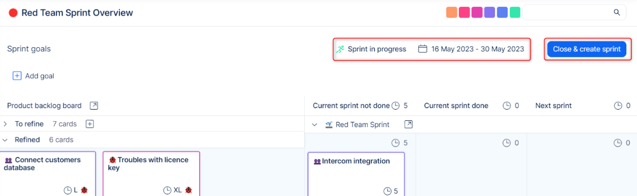The width and height of the screenshot is (637, 196).
Task: Click the search magnifier icon
Action: (x=617, y=12)
